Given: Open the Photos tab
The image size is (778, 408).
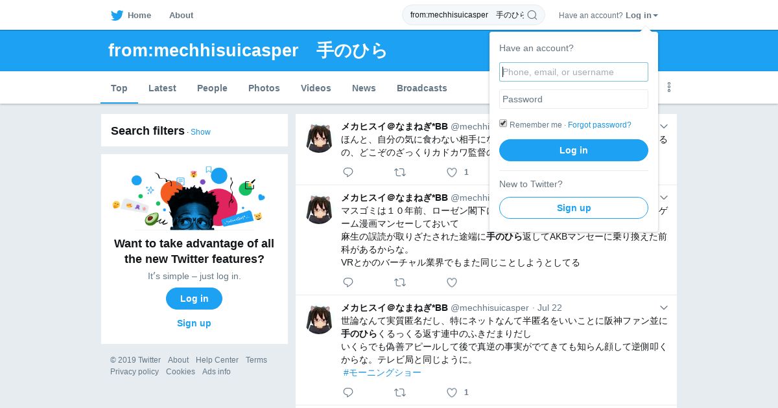Looking at the screenshot, I should click(x=264, y=88).
